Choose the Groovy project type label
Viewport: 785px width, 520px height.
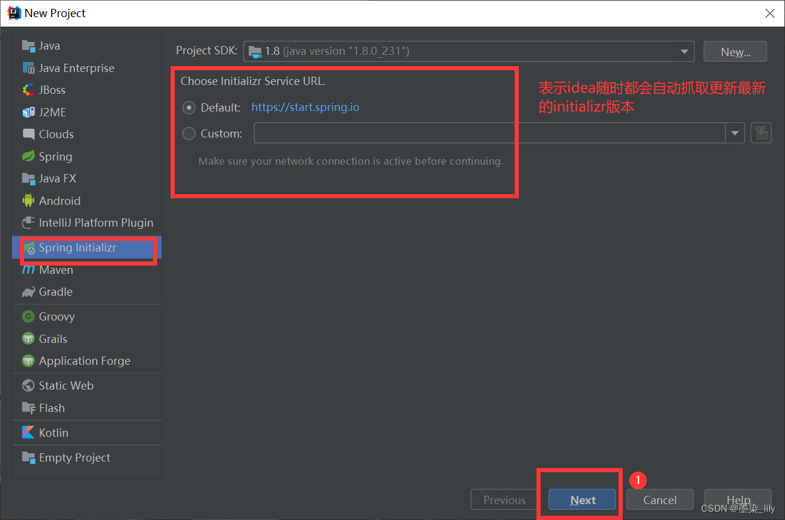pos(57,317)
